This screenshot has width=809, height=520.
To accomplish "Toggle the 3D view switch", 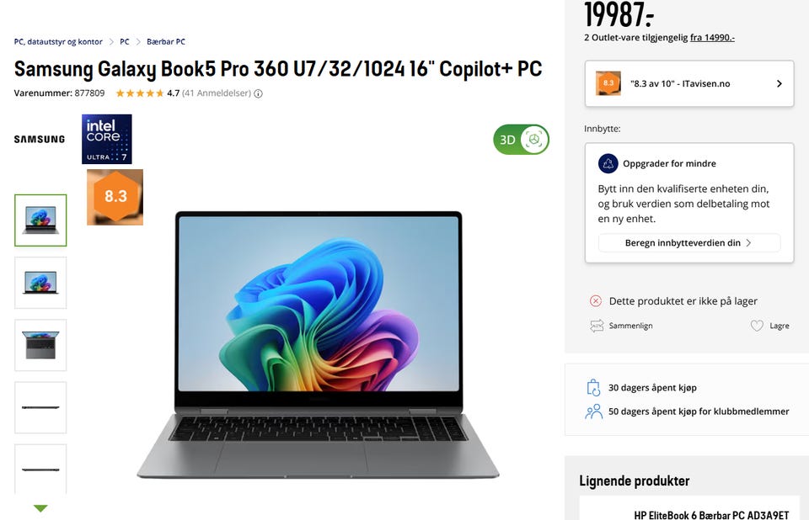I will [521, 140].
